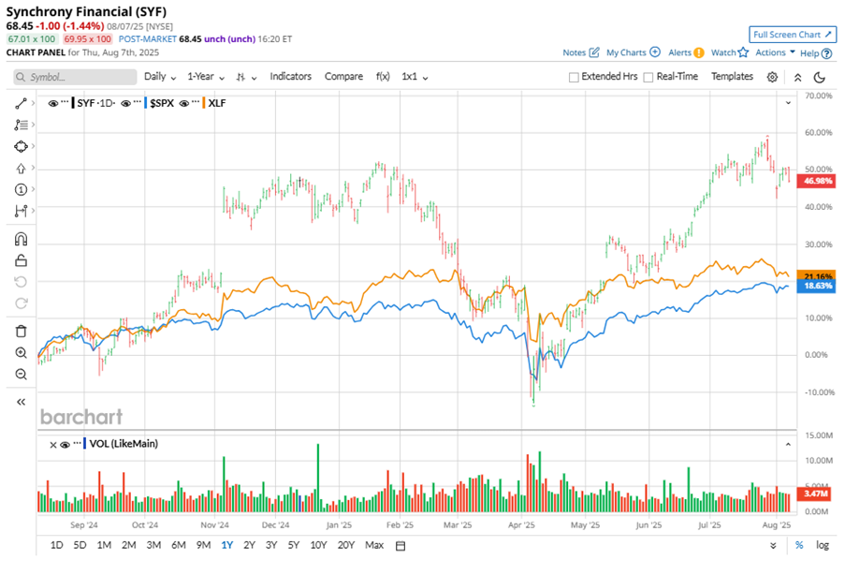This screenshot has width=845, height=561.
Task: Open the 1x1 grid layout dropdown
Action: [x=415, y=77]
